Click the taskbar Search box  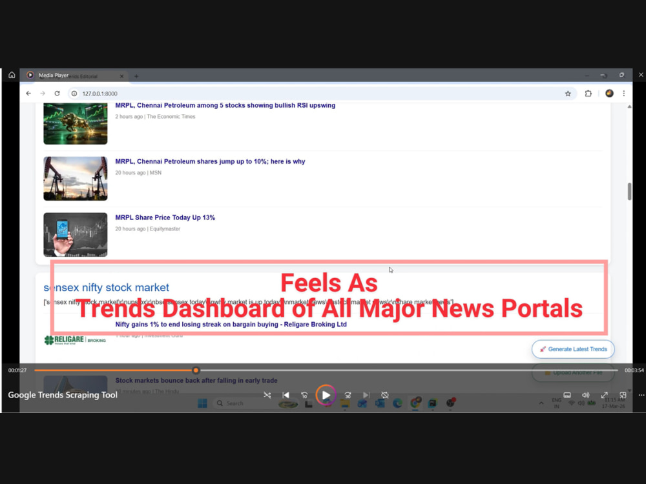tap(243, 403)
